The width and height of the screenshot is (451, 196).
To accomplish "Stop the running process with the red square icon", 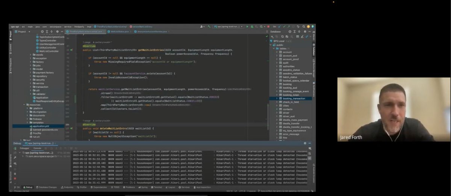I will tap(268, 27).
